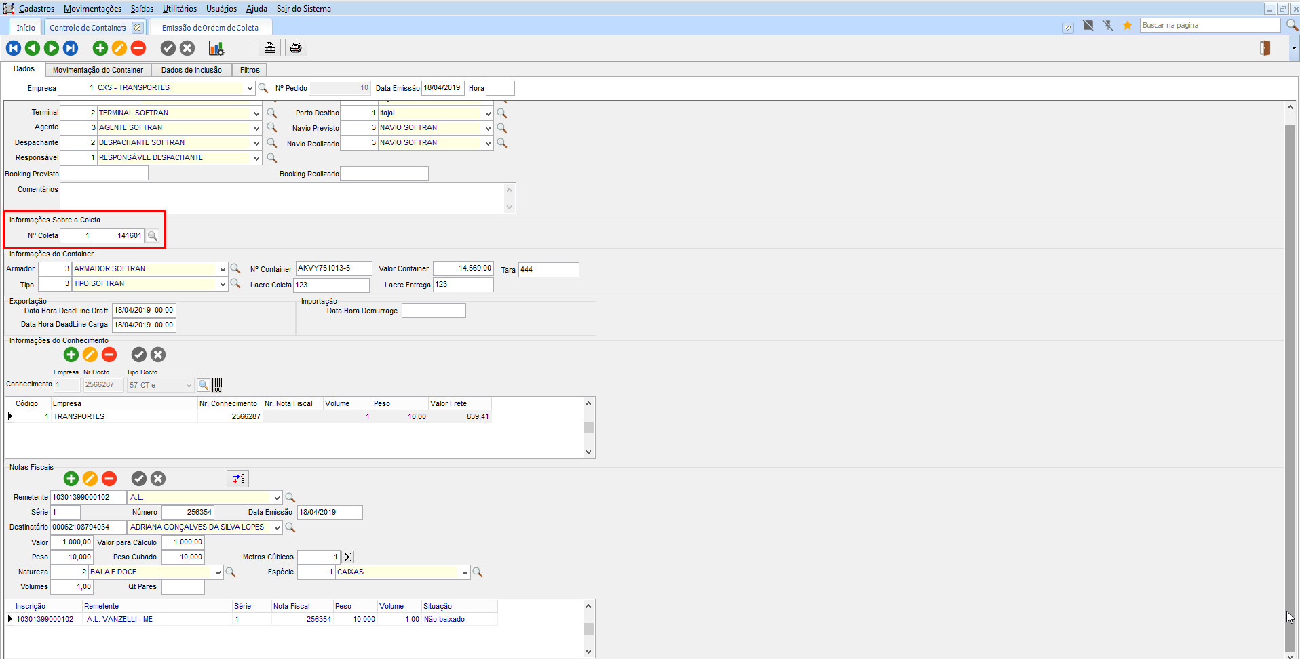Add a Conhecimento with green plus
This screenshot has width=1300, height=659.
(71, 355)
